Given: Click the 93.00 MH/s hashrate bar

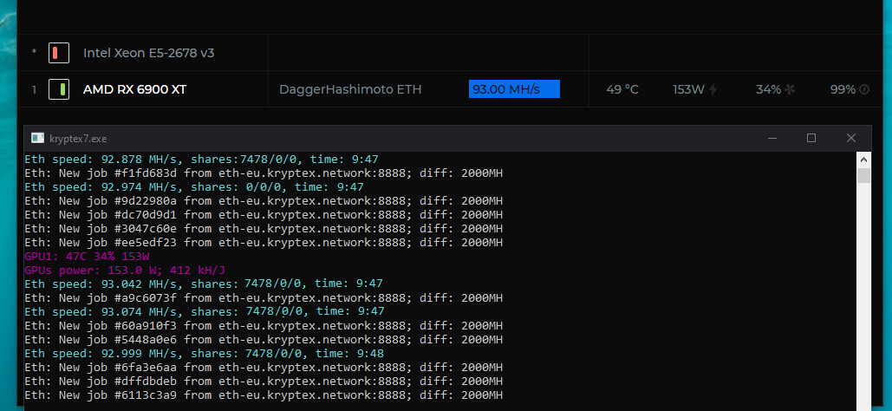Looking at the screenshot, I should pyautogui.click(x=514, y=89).
